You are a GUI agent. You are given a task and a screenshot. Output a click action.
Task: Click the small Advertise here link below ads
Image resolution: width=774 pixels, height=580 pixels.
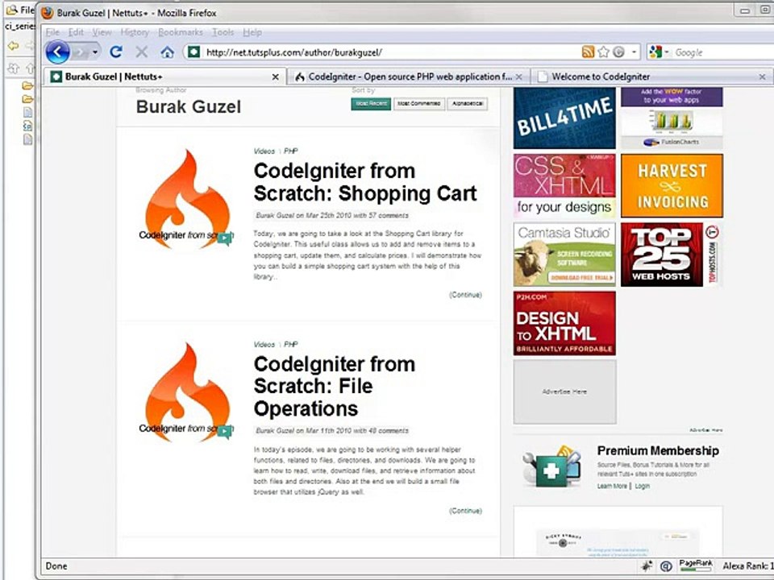[706, 430]
